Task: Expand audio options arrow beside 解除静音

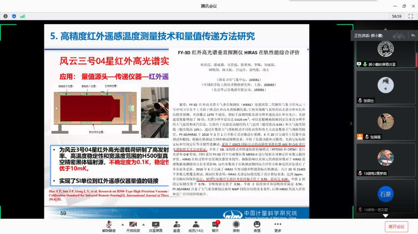Action: click(123, 225)
